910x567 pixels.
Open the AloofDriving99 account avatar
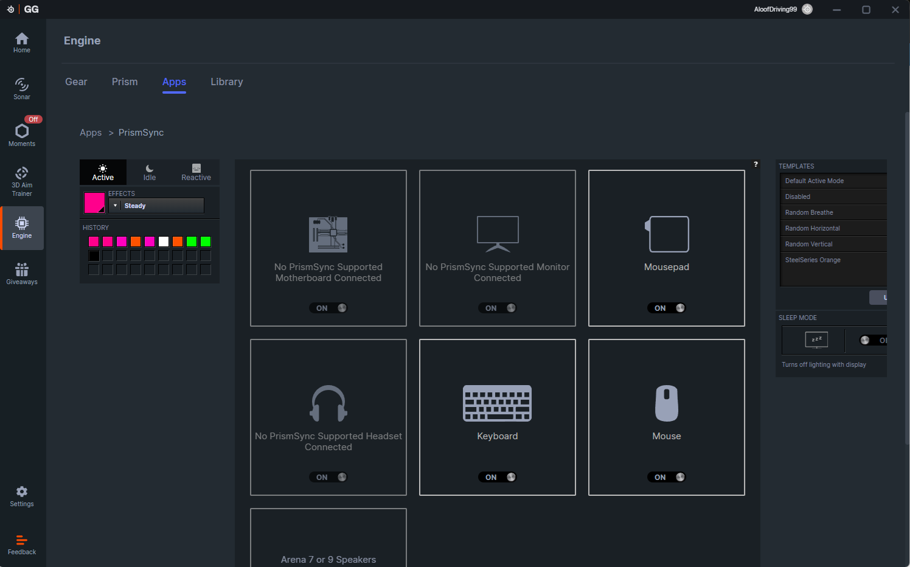(807, 9)
